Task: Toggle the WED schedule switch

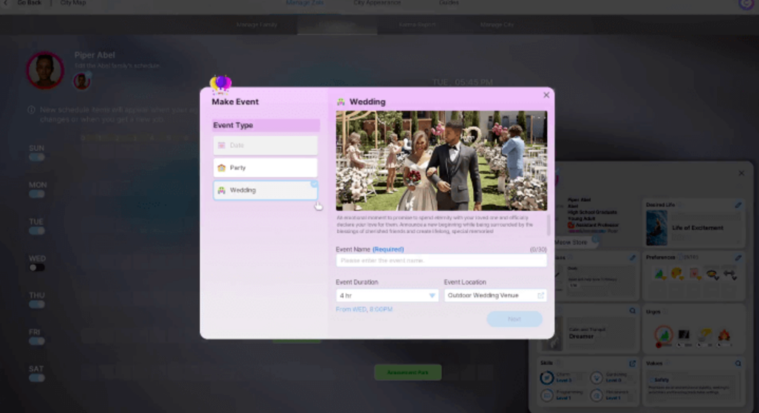Action: (x=36, y=268)
